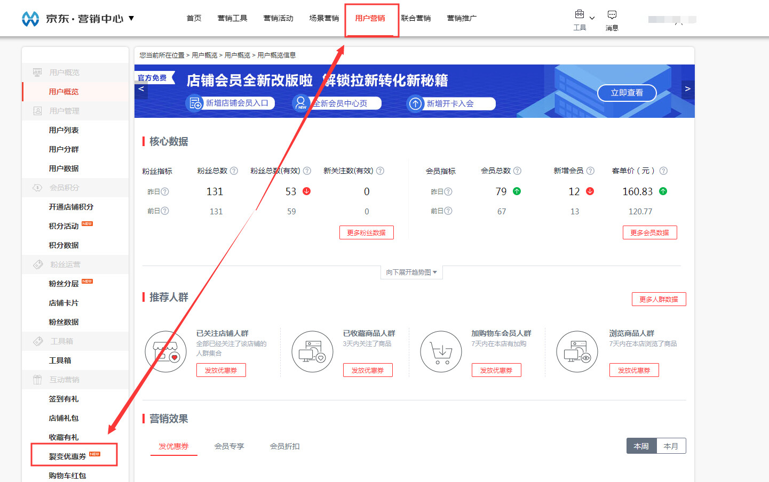769x482 pixels.
Task: Click the 新增店铺会员入口 banner icon
Action: pyautogui.click(x=195, y=103)
